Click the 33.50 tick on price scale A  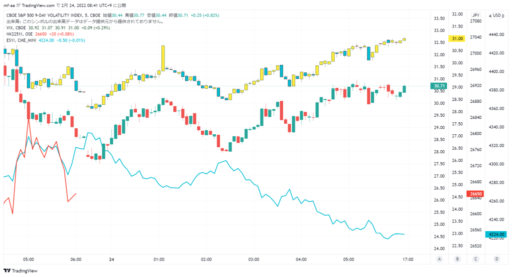(x=439, y=18)
